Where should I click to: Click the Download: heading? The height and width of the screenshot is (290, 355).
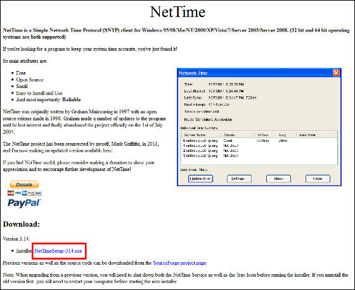pos(22,224)
